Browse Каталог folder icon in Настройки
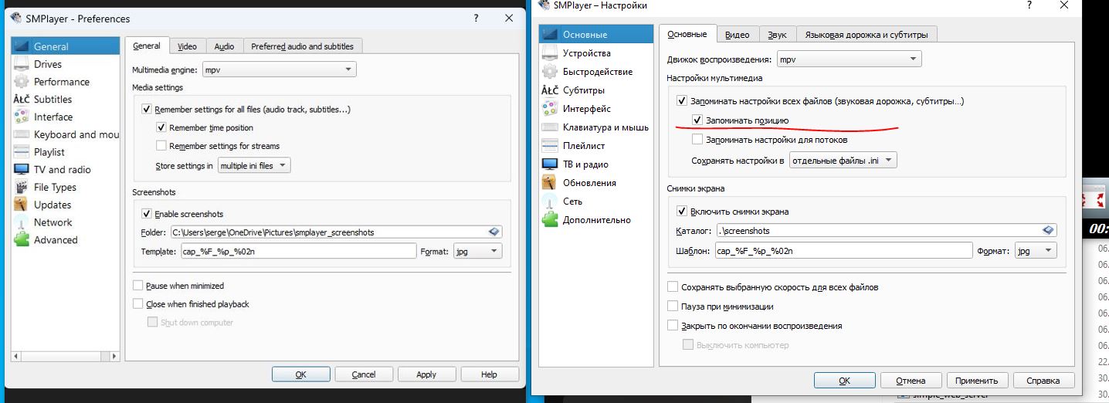 (1048, 230)
